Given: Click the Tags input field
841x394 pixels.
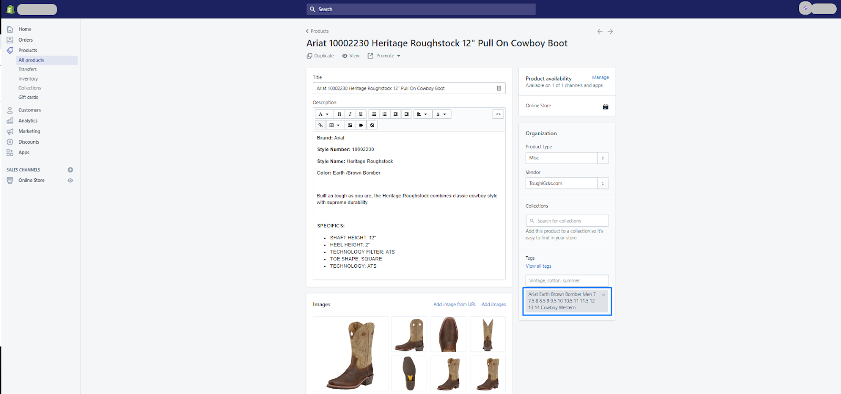Looking at the screenshot, I should (x=567, y=281).
